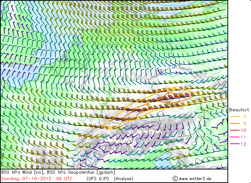Select the pink Beaufort 11 legend line

coord(235,137)
